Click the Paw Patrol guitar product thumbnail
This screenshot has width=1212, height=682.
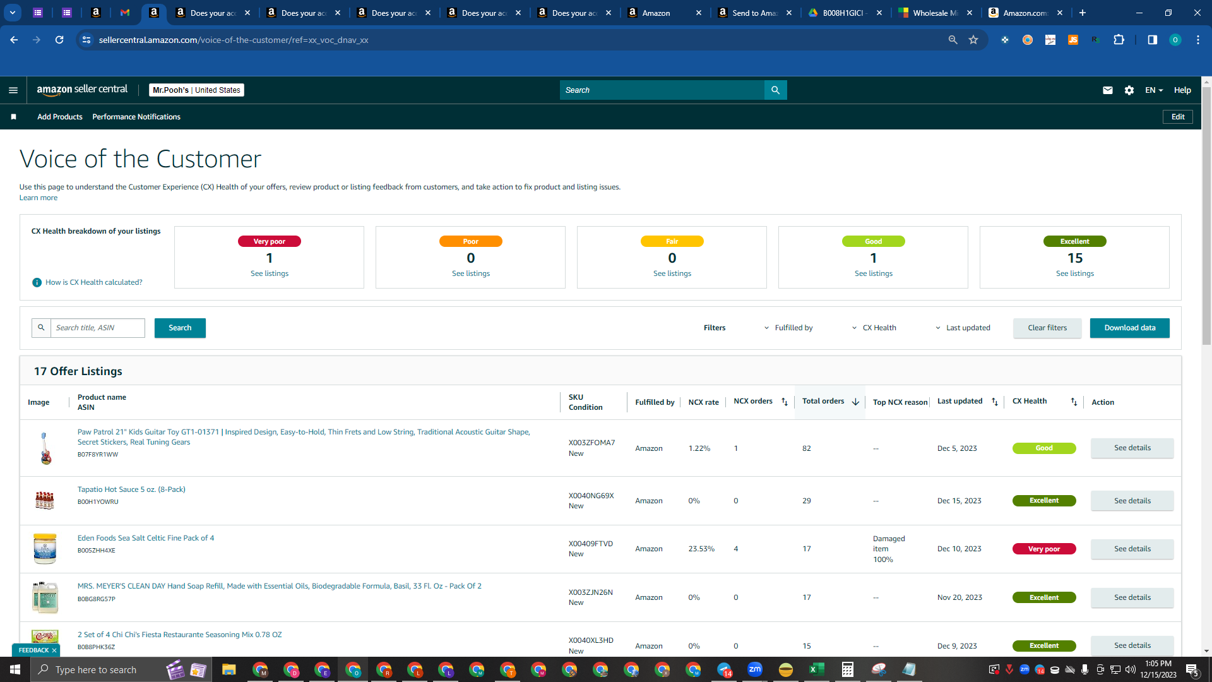[45, 448]
